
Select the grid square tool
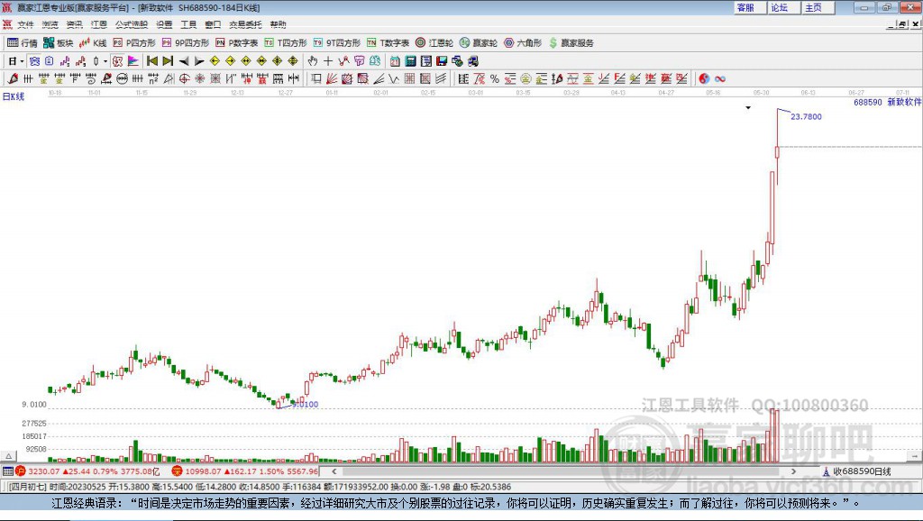click(410, 78)
